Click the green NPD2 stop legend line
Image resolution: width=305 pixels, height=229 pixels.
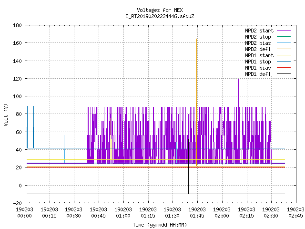point(284,37)
